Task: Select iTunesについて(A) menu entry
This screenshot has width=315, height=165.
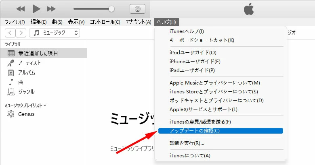Action: pos(190,156)
